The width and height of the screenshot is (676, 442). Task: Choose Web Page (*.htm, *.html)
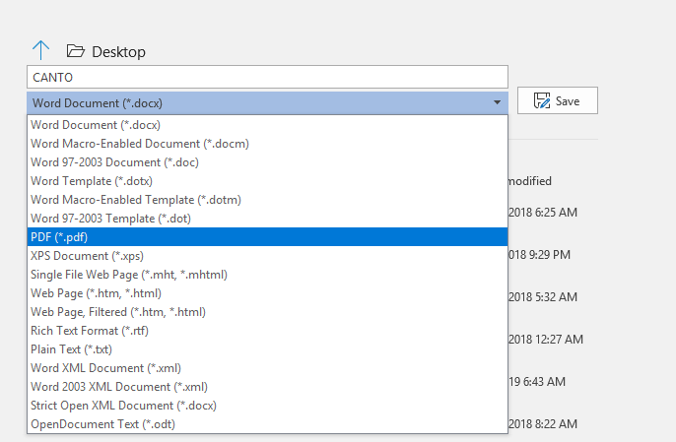tap(267, 293)
